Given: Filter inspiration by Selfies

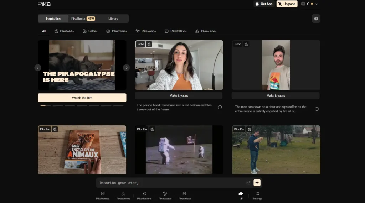Looking at the screenshot, I should pos(90,31).
